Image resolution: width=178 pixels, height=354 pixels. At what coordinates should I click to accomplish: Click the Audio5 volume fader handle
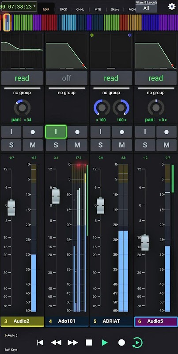pos(145,242)
